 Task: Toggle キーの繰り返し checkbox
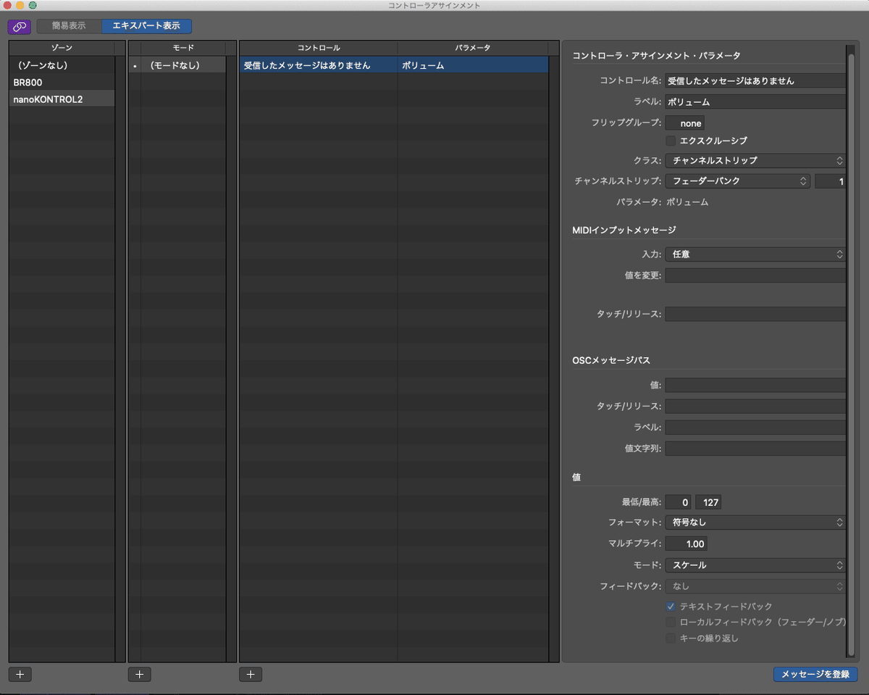[671, 638]
